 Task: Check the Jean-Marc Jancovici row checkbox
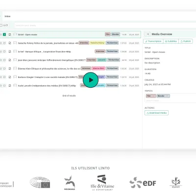pos(4,60)
